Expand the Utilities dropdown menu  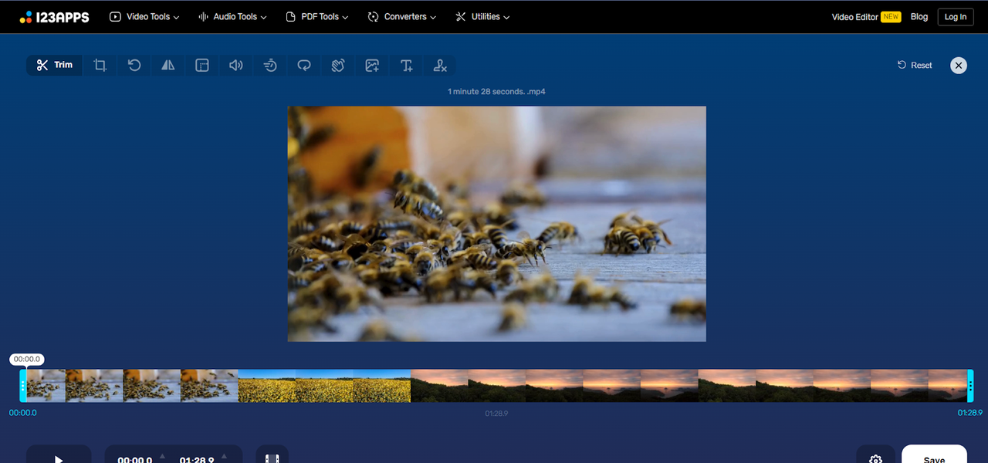point(482,17)
